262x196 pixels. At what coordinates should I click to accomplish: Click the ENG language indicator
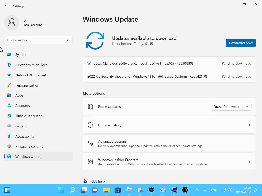[214, 190]
